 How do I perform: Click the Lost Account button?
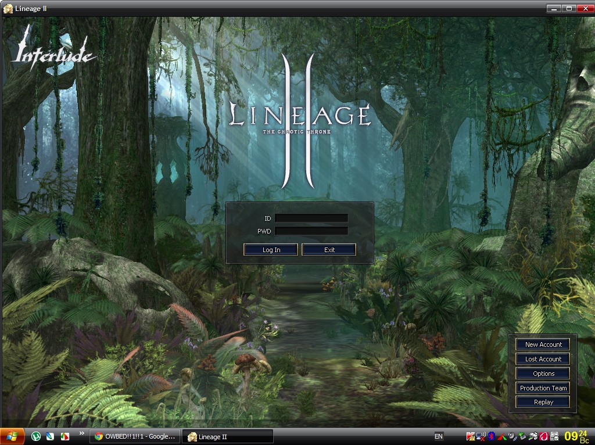543,359
